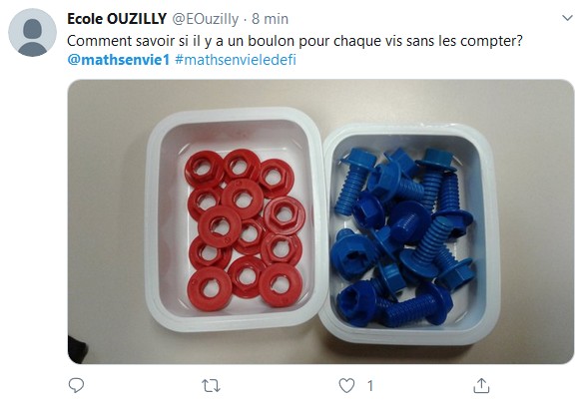Open the tweet via the 8 min timestamp

coord(270,19)
